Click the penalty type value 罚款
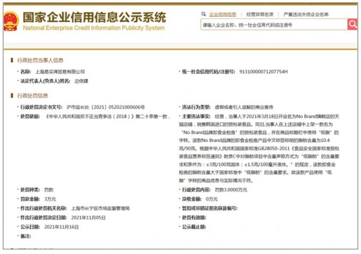This screenshot has height=254, width=361. 49,190
